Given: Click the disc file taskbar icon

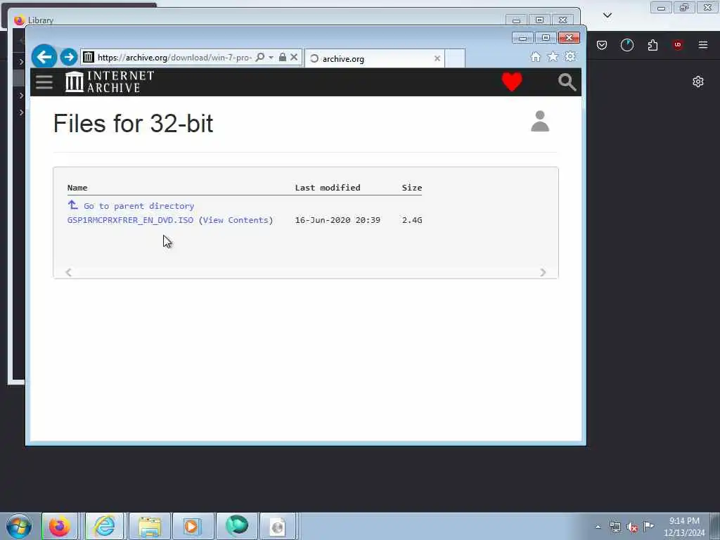Looking at the screenshot, I should [278, 526].
